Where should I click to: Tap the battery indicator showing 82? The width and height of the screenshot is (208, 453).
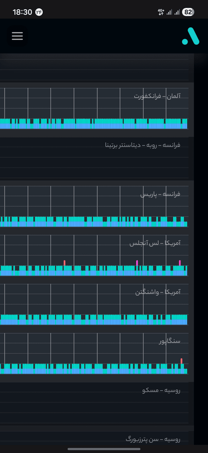tap(188, 12)
